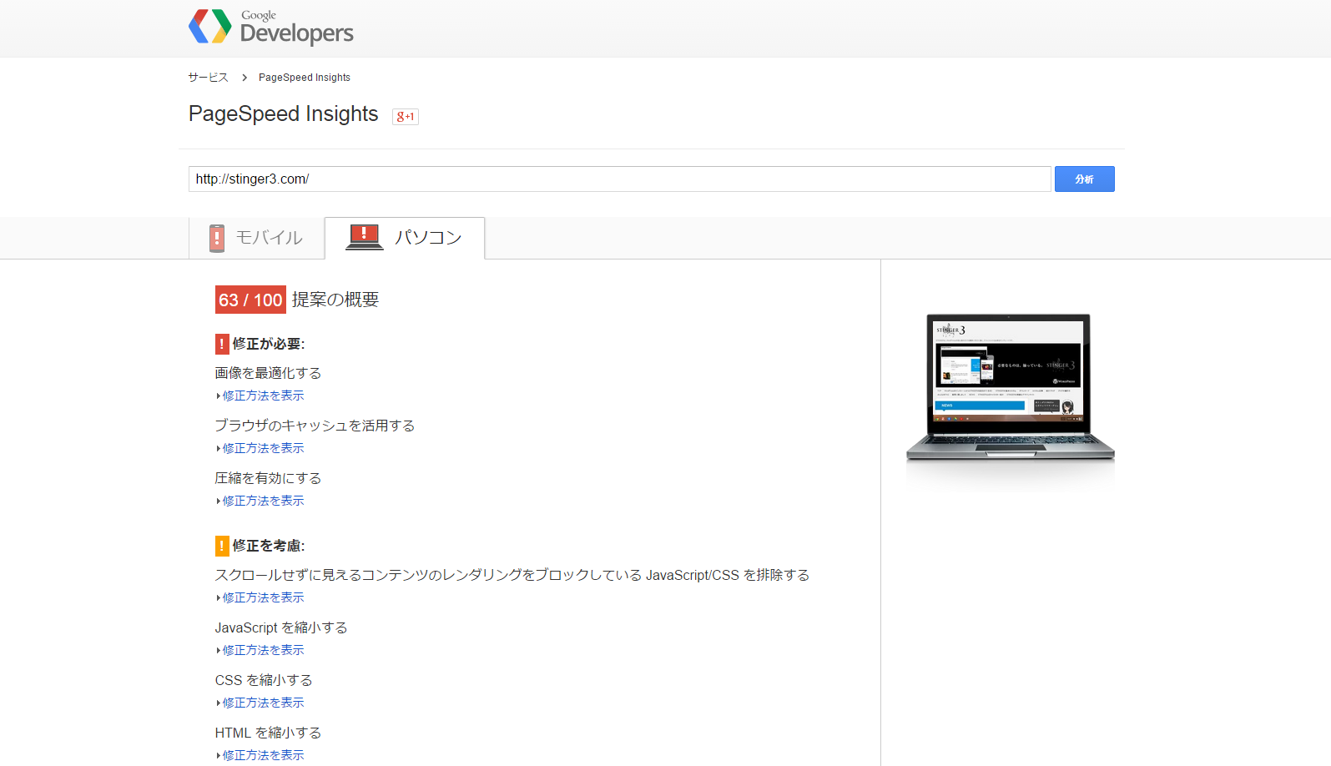1331x766 pixels.
Task: Click the スクロールせずに見えるコンテンツ rule title
Action: tap(512, 575)
